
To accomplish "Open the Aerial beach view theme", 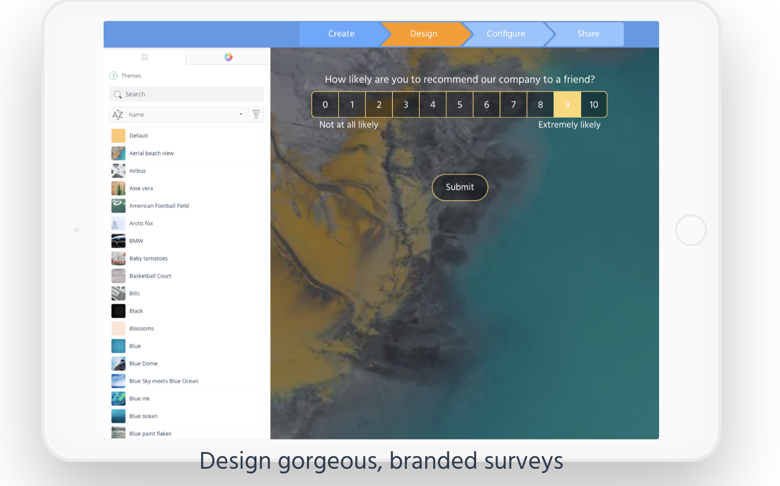I will (118, 153).
